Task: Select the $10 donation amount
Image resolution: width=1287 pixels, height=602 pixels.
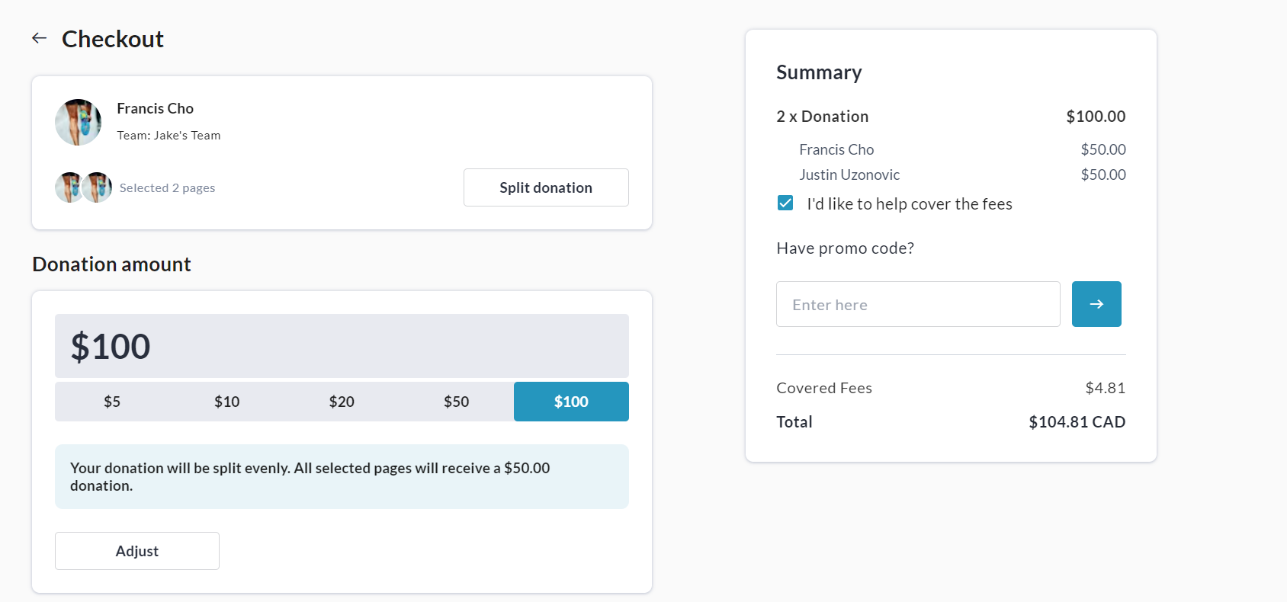Action: (226, 402)
